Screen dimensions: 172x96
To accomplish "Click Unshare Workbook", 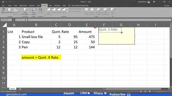I will click(x=105, y=11).
